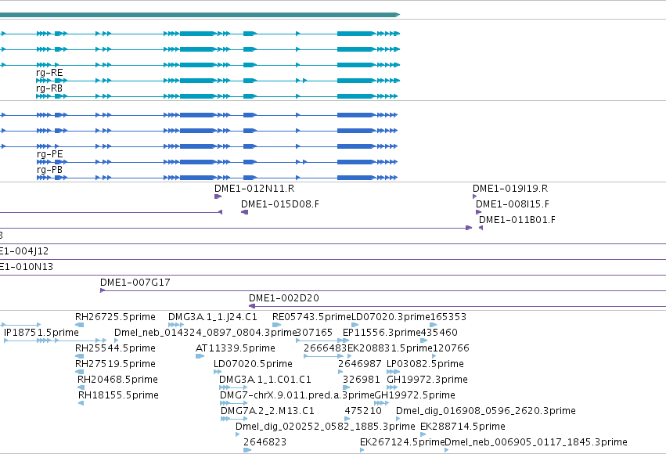Click the glyph under Dmel_dig_020252_0582_1885.3prime

pos(237,434)
